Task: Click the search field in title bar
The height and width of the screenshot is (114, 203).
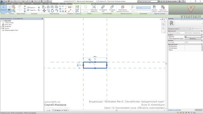Action: pyautogui.click(x=148, y=1)
